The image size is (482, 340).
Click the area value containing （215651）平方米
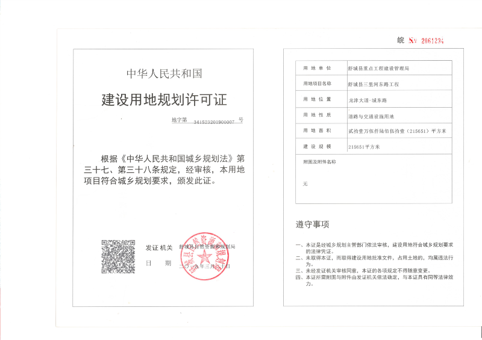tap(397, 131)
